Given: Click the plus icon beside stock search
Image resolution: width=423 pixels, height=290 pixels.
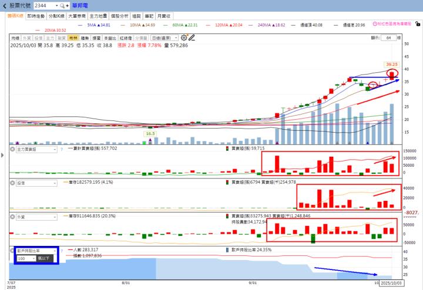Looking at the screenshot, I should pos(67,6).
